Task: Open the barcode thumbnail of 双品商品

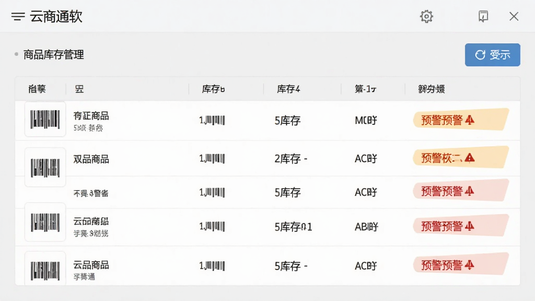Action: [45, 167]
